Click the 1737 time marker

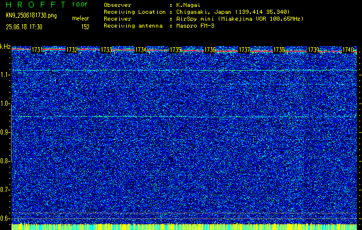(x=244, y=50)
